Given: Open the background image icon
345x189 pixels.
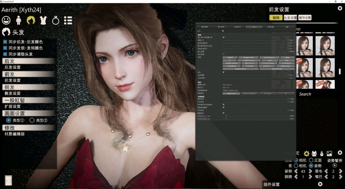Looking at the screenshot, I should (329, 153).
